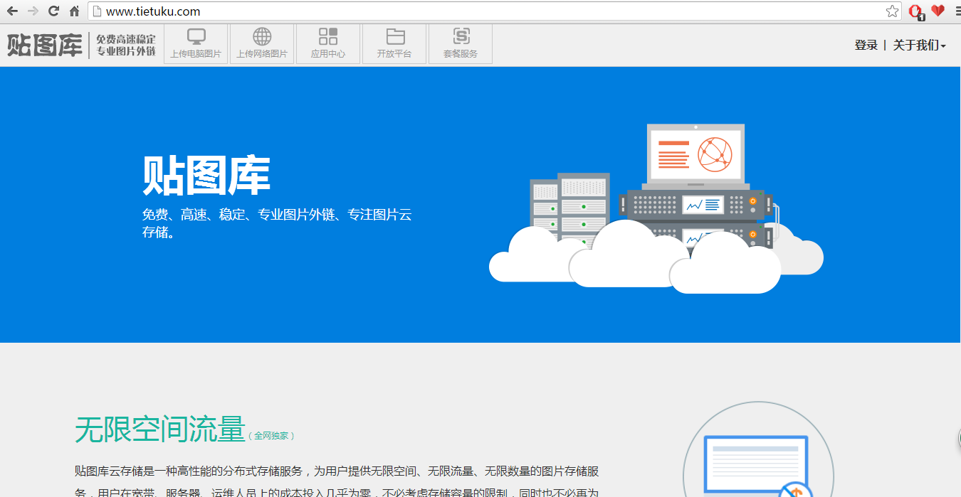Bookmark this page with the star icon
Viewport: 961px width, 497px height.
pos(892,11)
